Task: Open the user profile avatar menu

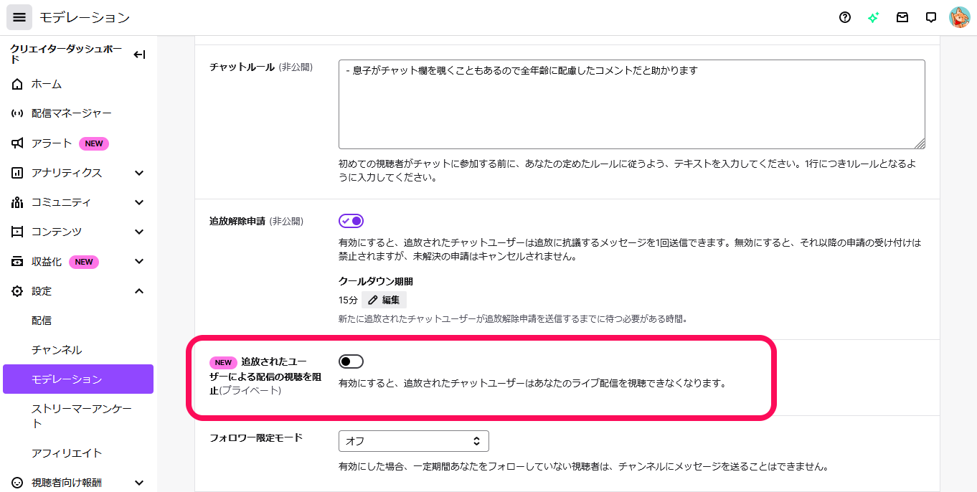Action: [959, 17]
